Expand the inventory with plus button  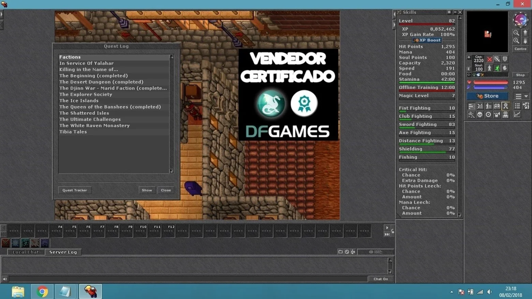[x=469, y=58]
